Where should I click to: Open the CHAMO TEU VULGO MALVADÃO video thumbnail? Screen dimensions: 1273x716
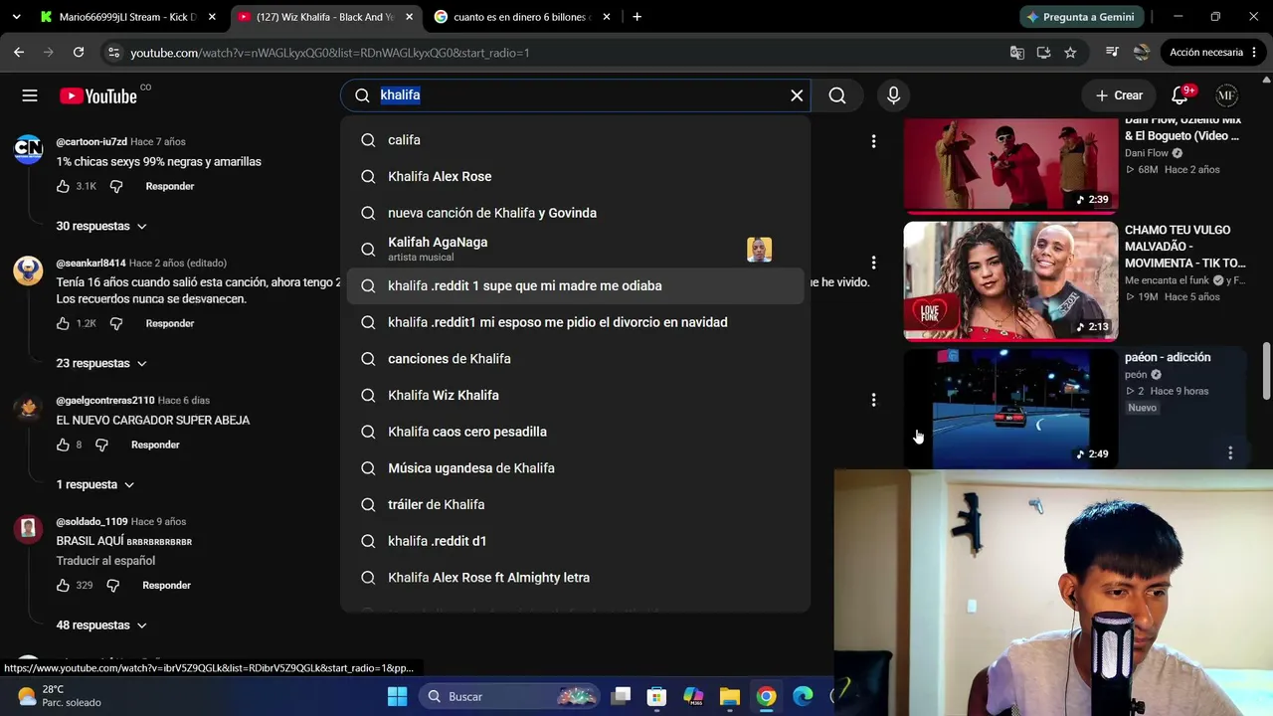(1010, 280)
